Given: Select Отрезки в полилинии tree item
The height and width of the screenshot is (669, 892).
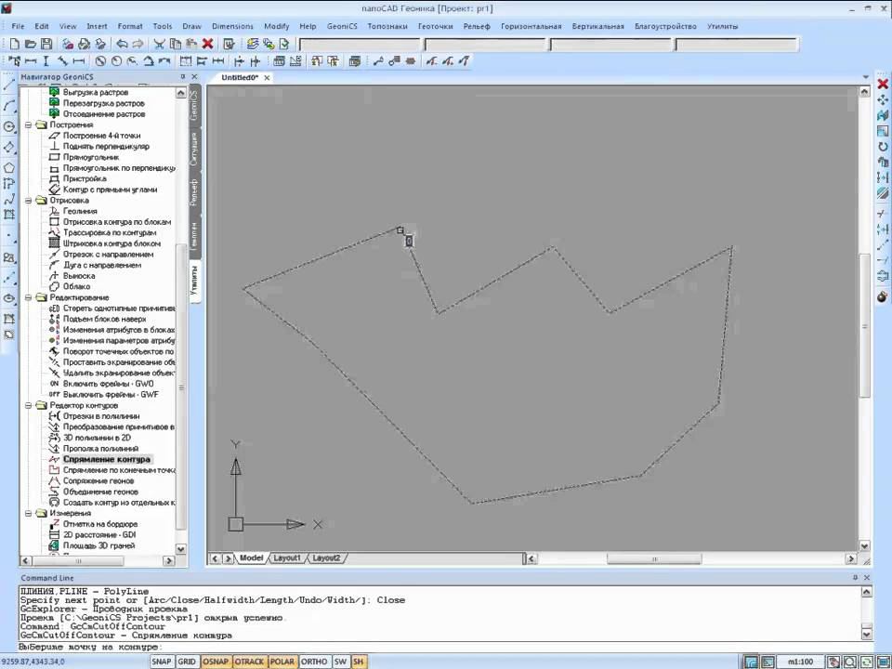Looking at the screenshot, I should [x=101, y=416].
